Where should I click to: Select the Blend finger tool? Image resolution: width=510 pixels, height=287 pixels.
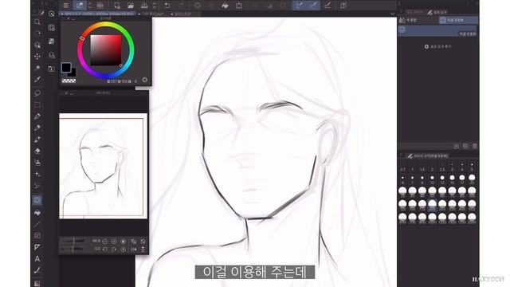pos(37,186)
